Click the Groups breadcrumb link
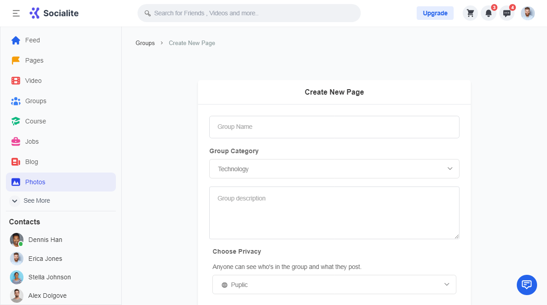 [x=145, y=43]
